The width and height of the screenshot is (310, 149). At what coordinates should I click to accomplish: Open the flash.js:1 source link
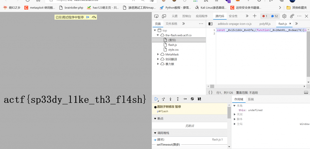click(217, 140)
